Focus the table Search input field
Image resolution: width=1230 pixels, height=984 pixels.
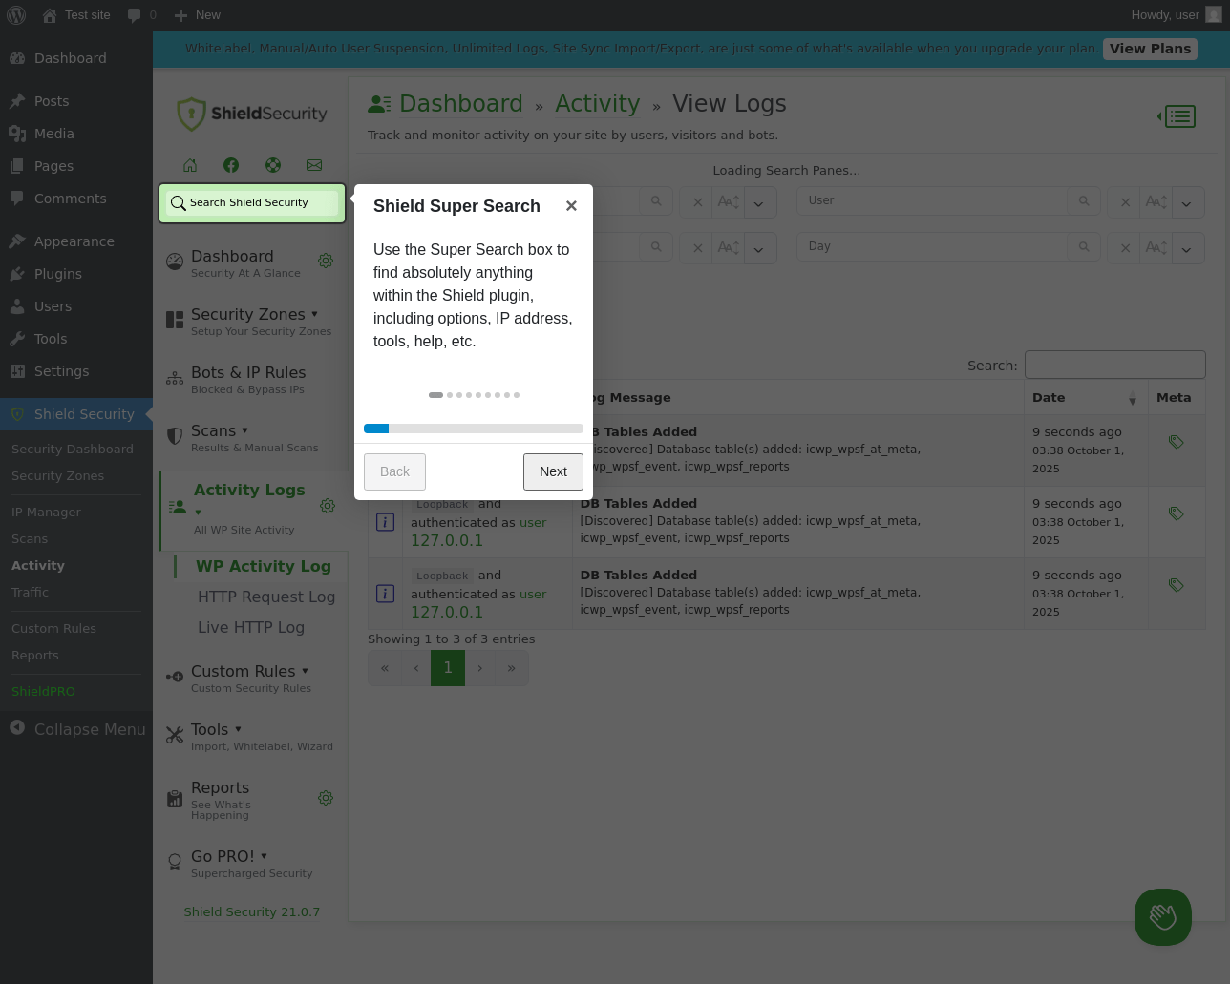tap(1115, 365)
